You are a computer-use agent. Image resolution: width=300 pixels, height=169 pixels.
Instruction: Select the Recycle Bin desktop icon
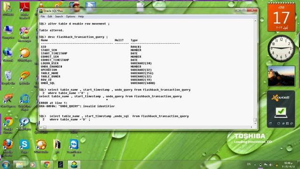[8, 78]
